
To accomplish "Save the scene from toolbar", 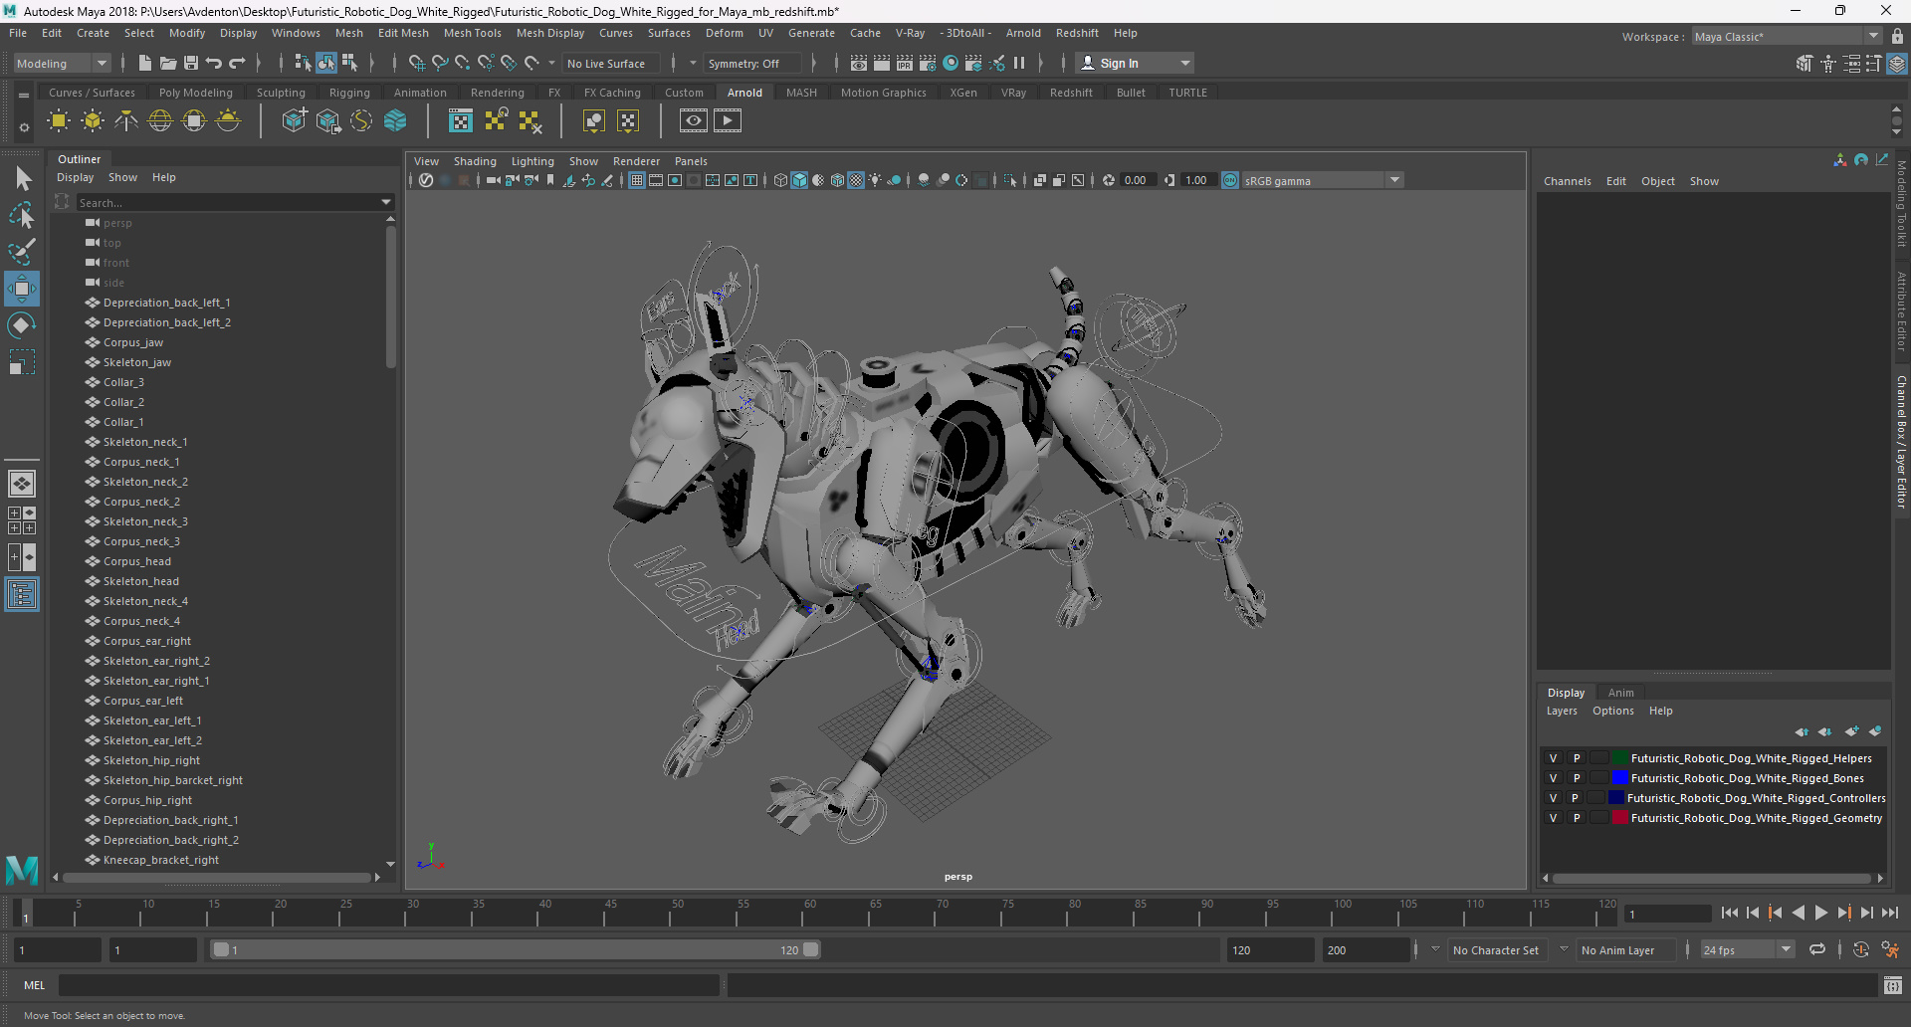I will [191, 64].
